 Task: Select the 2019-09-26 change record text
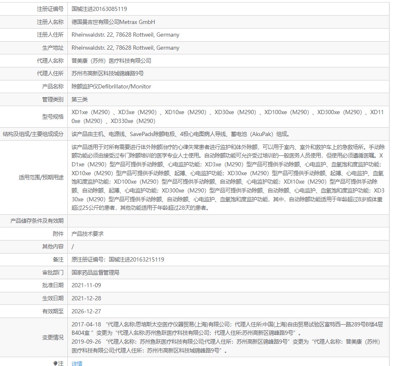click(x=226, y=346)
